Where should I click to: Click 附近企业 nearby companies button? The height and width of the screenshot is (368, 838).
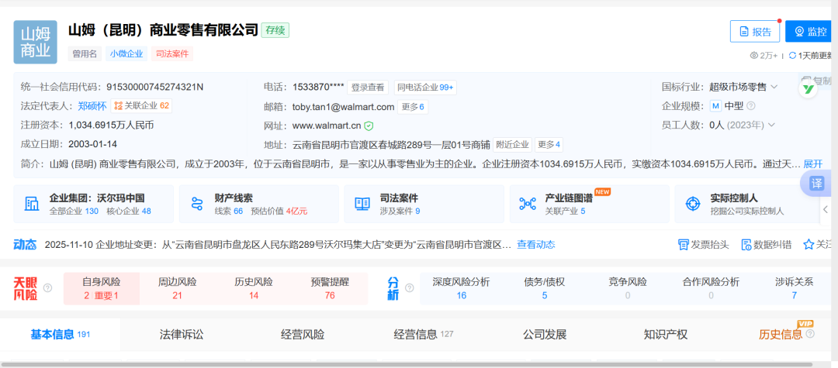pos(512,145)
